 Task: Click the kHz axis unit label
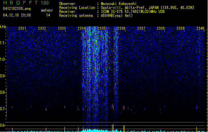pos(3,27)
